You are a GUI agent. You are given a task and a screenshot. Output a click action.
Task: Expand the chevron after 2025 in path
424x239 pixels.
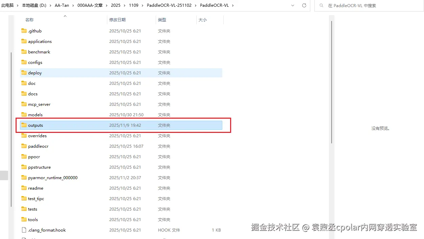click(x=125, y=5)
